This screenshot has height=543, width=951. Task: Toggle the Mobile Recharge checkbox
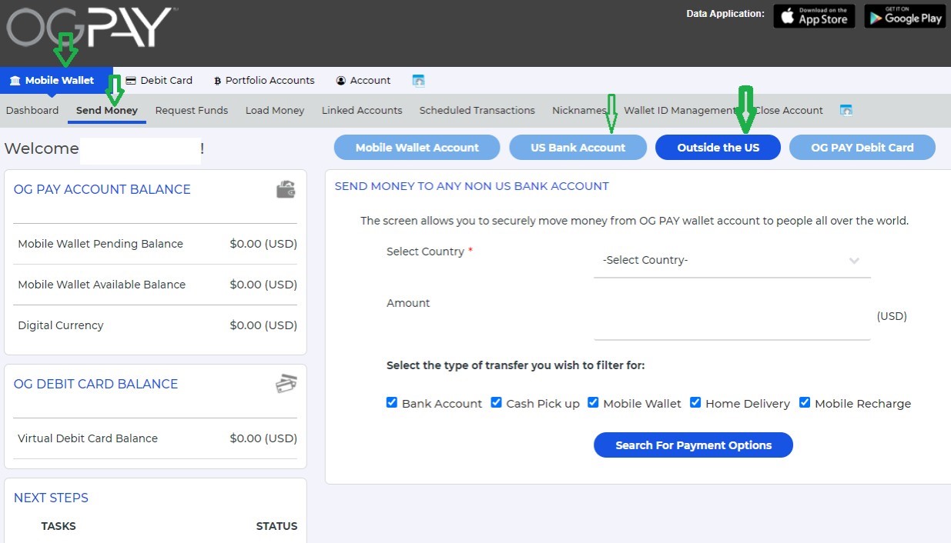(x=805, y=402)
